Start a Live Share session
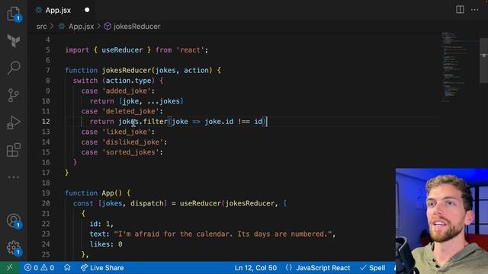Image resolution: width=488 pixels, height=274 pixels. click(x=102, y=267)
